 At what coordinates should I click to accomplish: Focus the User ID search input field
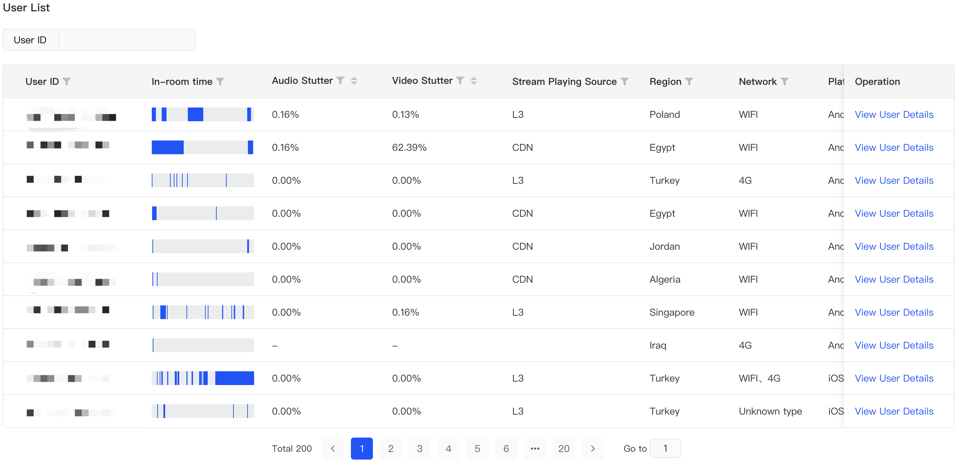pyautogui.click(x=127, y=40)
